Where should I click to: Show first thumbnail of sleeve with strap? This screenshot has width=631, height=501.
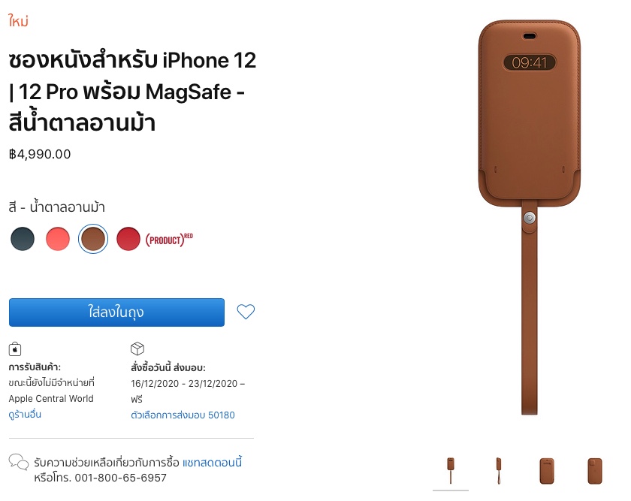coord(451,470)
